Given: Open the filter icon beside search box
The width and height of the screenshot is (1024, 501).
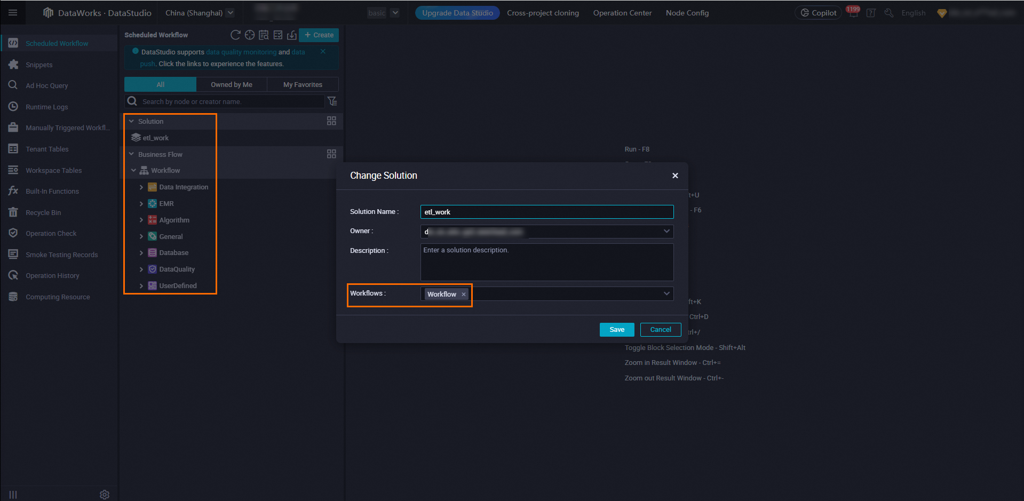Looking at the screenshot, I should point(332,101).
